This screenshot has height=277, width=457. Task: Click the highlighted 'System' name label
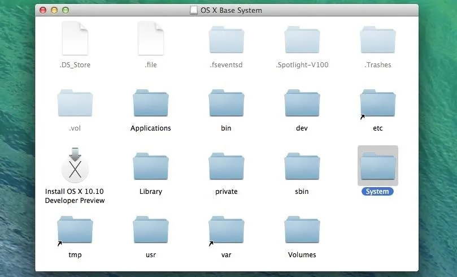pos(377,192)
